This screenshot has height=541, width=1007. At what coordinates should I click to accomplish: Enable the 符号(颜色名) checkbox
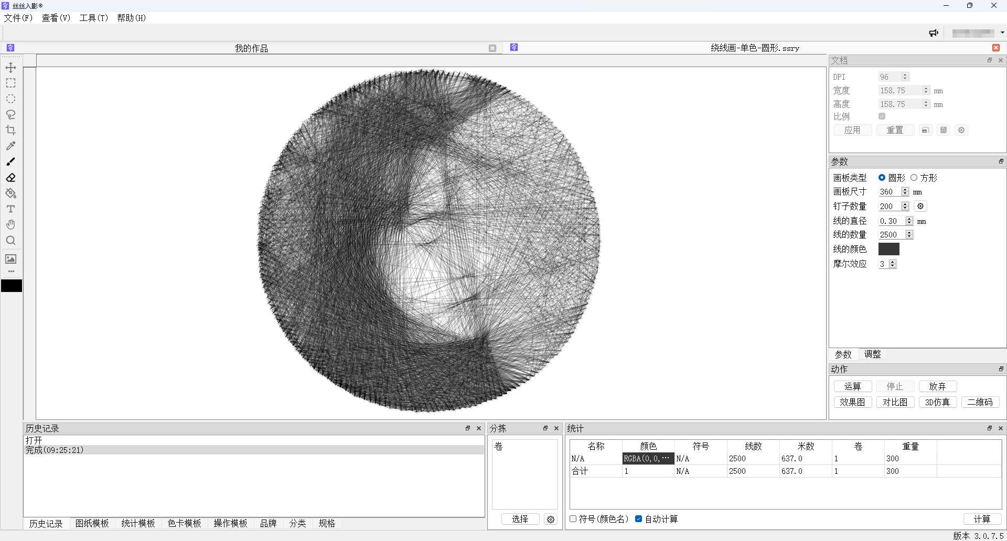[573, 519]
